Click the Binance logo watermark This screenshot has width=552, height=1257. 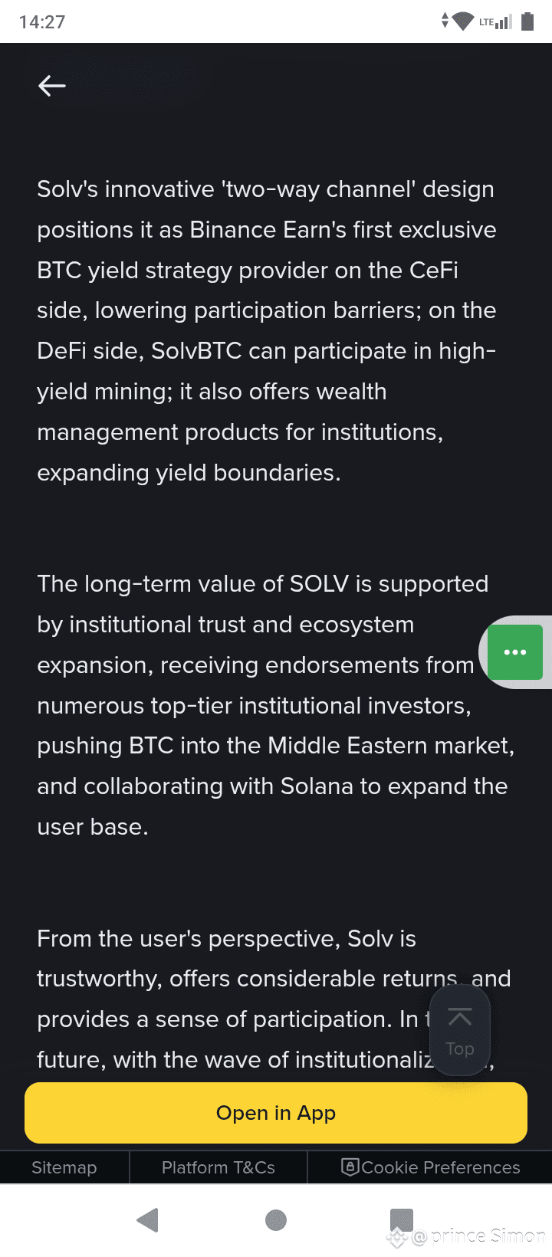point(396,1236)
